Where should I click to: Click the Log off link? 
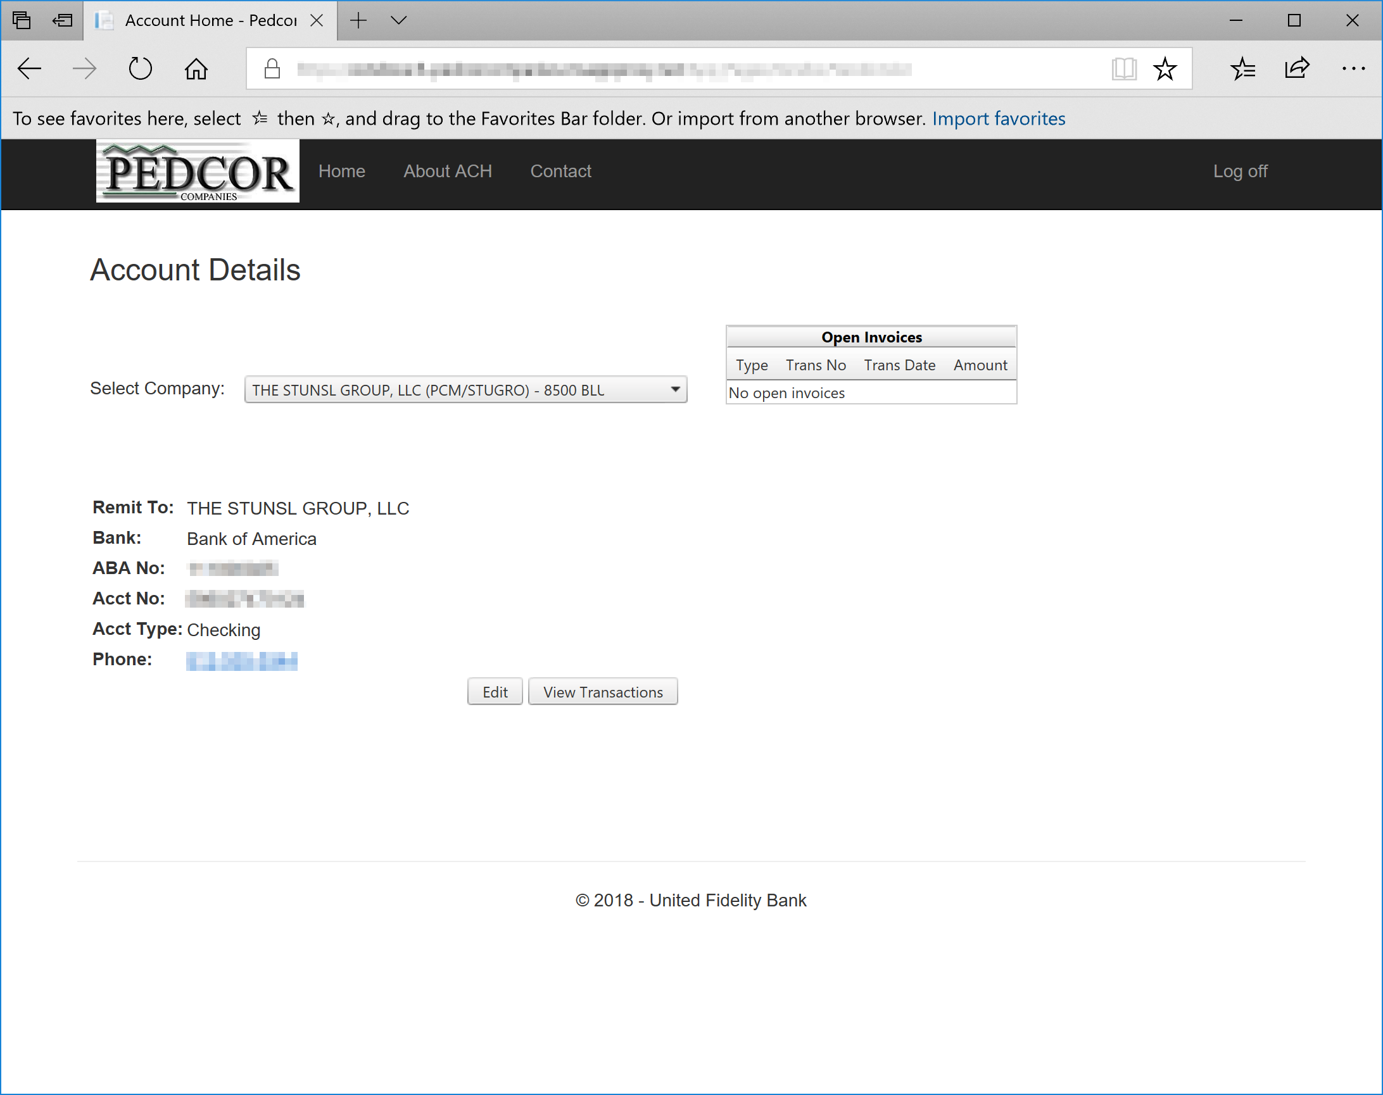(x=1239, y=171)
